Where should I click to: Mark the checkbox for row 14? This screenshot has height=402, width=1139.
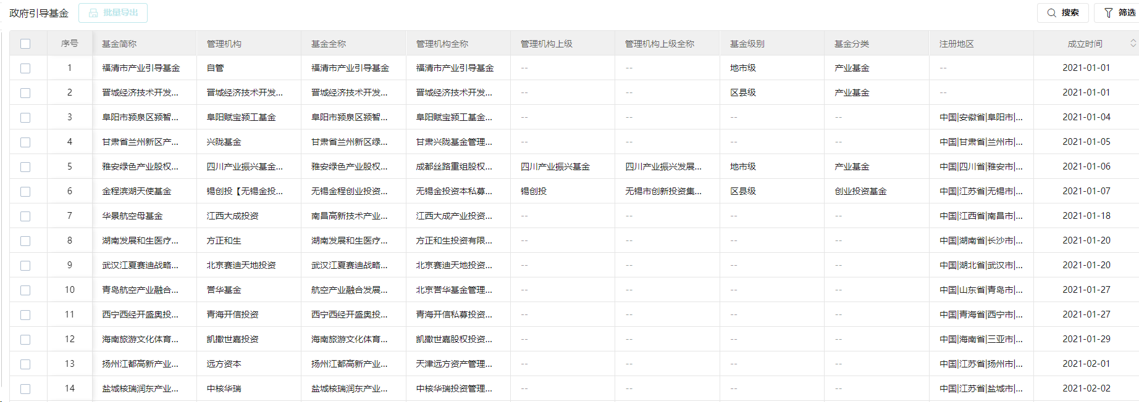pos(25,389)
